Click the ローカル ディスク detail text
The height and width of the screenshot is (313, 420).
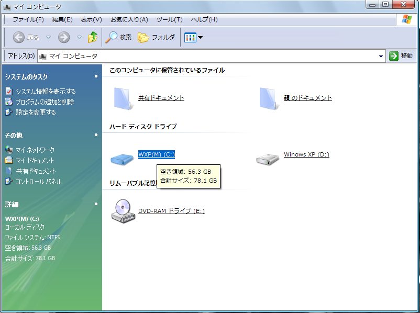click(25, 227)
